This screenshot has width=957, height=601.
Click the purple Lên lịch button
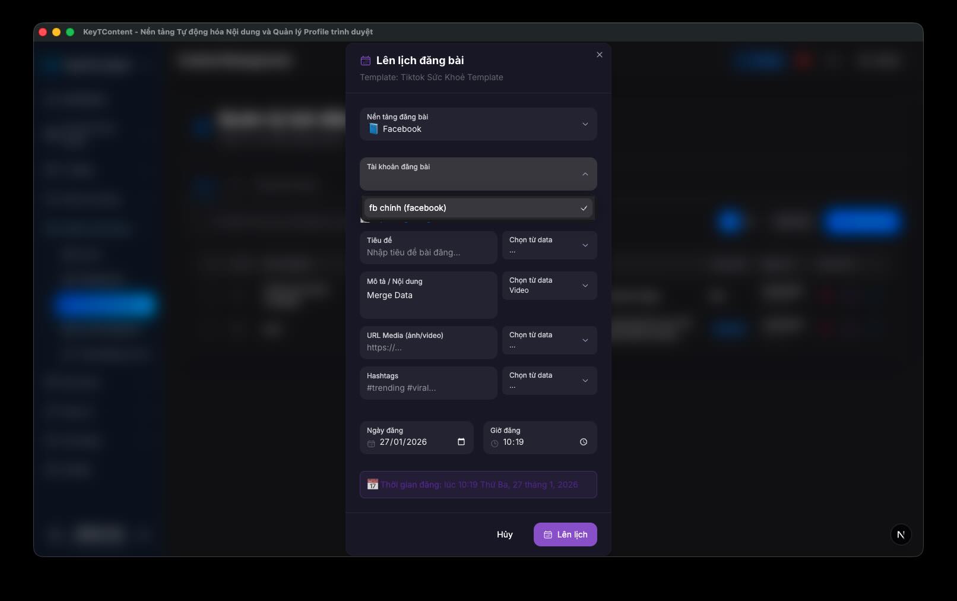pyautogui.click(x=565, y=534)
